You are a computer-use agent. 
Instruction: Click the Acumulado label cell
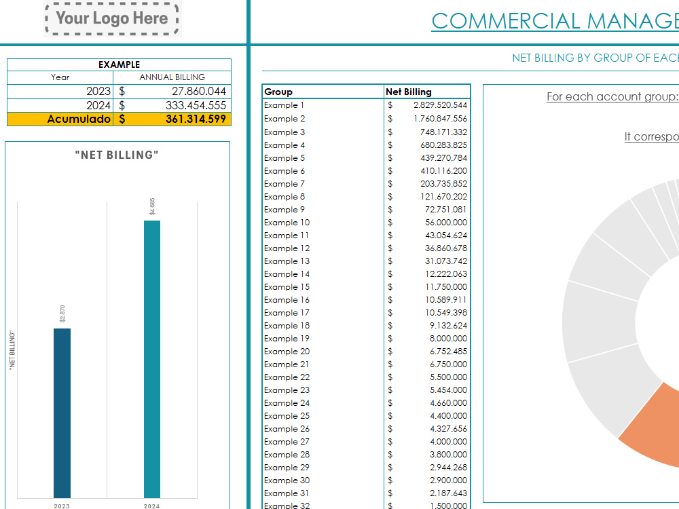60,119
